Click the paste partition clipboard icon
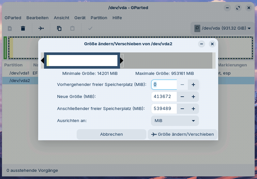 pyautogui.click(x=72, y=28)
